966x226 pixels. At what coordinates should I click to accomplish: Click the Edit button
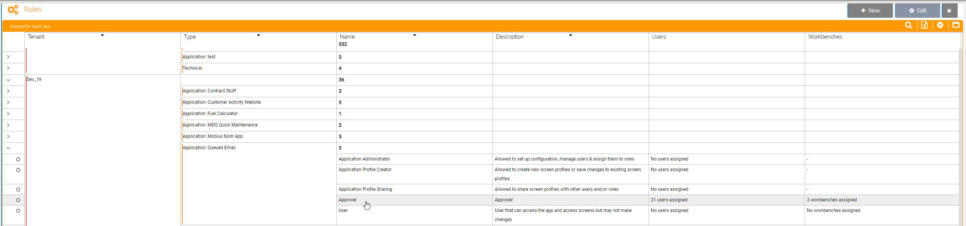click(917, 11)
